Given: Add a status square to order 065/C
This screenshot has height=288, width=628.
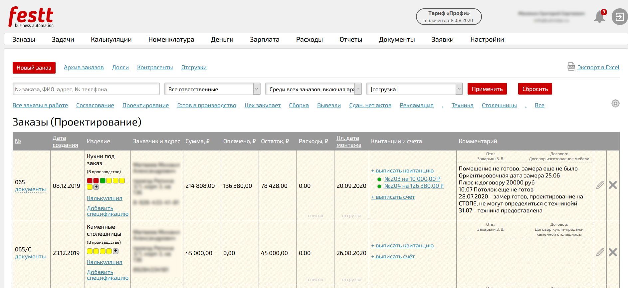Looking at the screenshot, I should 115,251.
